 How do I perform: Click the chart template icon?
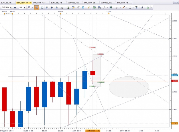tap(29, 7)
